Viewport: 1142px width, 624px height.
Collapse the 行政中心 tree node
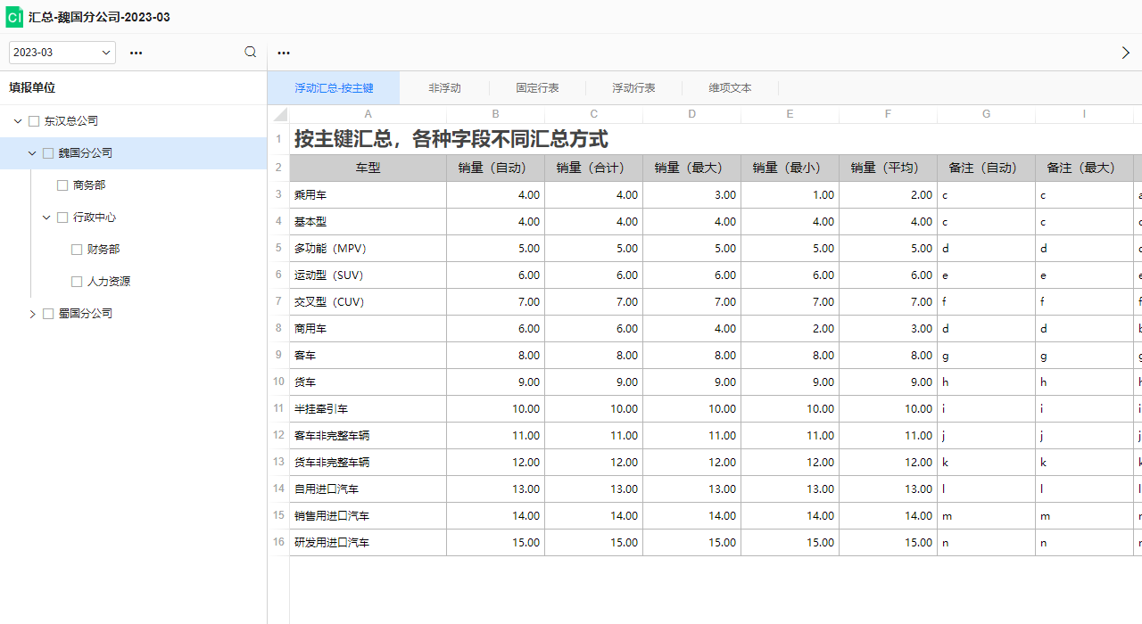pyautogui.click(x=46, y=217)
